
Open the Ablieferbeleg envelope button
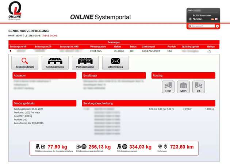[x=115, y=63]
